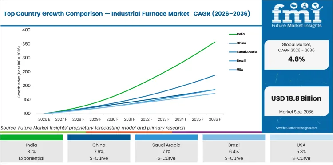Select the Saudi Arabia legend entry
This screenshot has height=165, width=333.
tap(243, 52)
